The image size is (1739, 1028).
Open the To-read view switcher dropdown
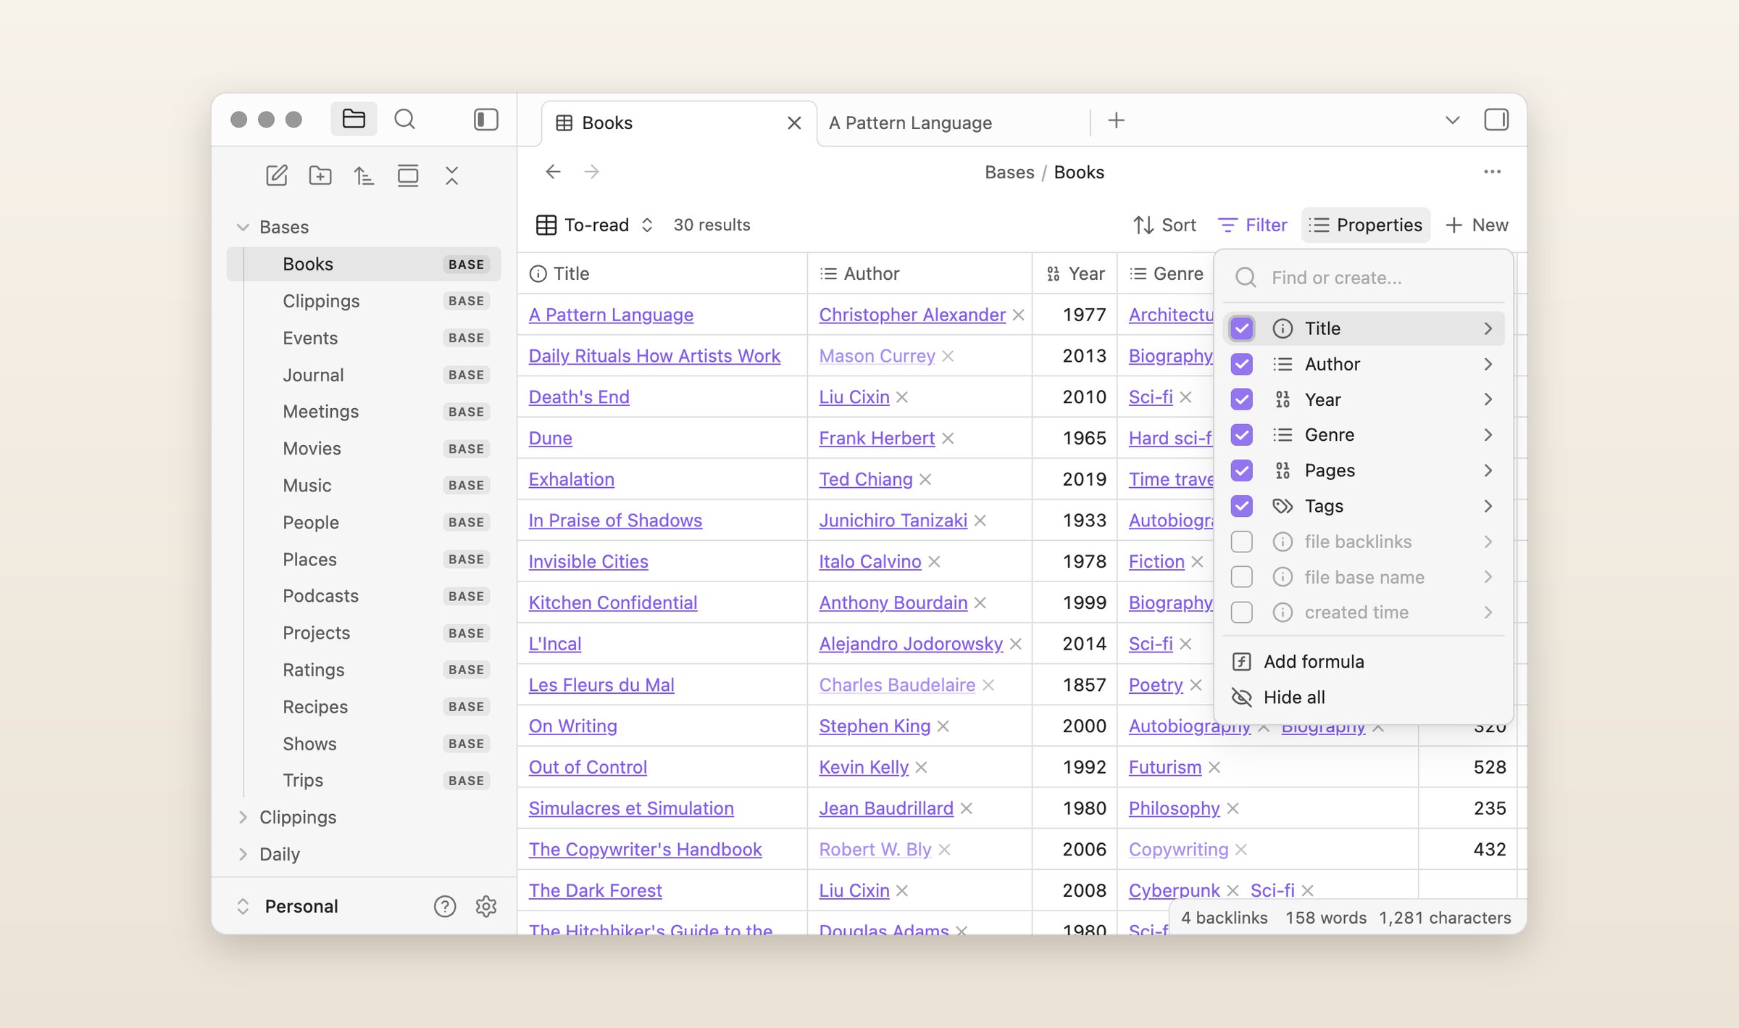tap(595, 225)
